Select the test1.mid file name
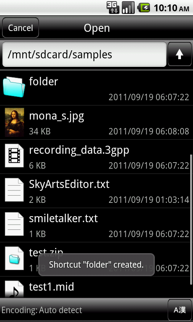The image size is (193, 322). point(51,287)
